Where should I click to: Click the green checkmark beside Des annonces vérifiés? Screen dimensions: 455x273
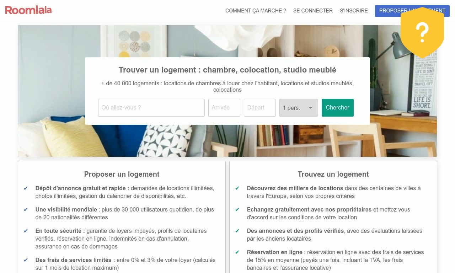click(237, 231)
